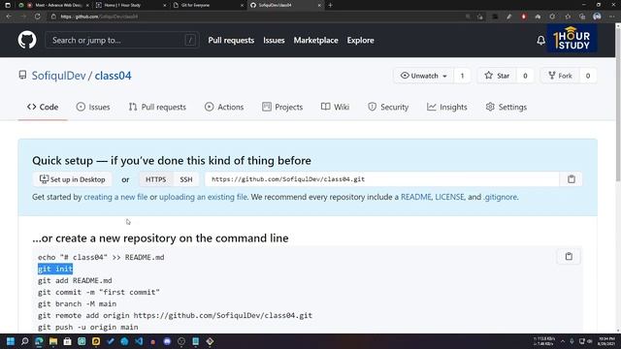Open the .gitignore link
This screenshot has height=349, width=621.
501,197
